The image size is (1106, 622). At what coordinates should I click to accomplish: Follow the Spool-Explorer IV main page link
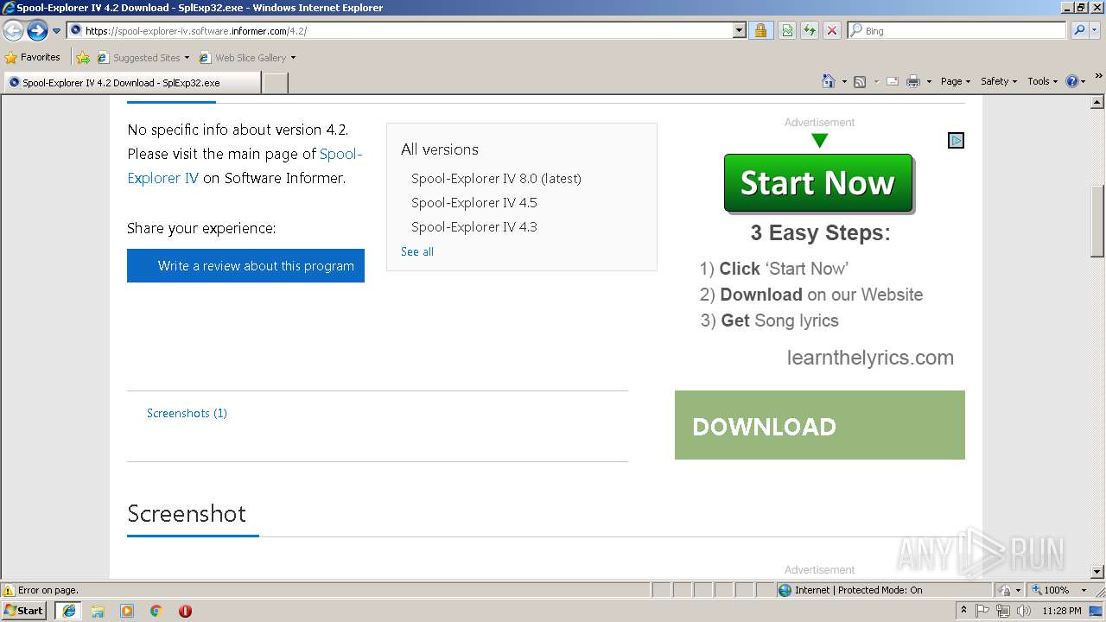click(245, 166)
